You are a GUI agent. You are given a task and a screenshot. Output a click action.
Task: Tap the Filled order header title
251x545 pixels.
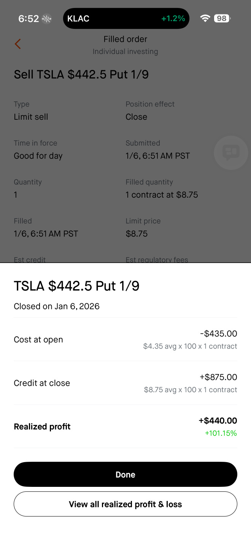pos(125,39)
